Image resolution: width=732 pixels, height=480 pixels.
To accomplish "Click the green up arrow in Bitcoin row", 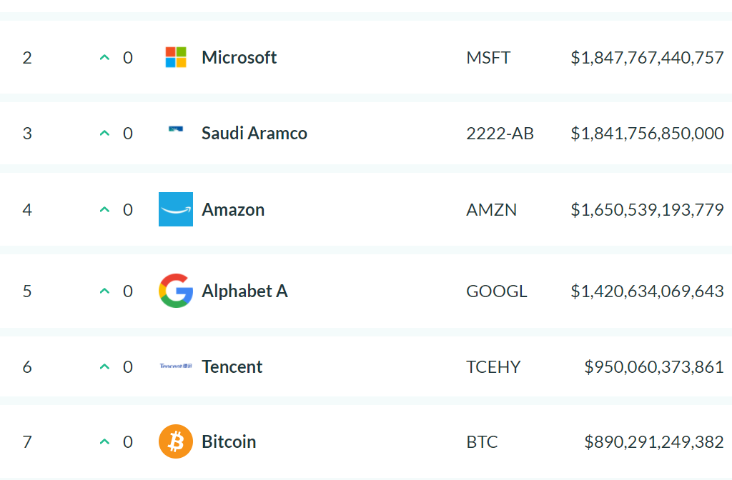I will click(105, 442).
